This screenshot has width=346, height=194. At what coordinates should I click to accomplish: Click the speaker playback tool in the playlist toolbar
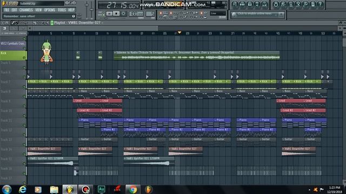pos(47,23)
